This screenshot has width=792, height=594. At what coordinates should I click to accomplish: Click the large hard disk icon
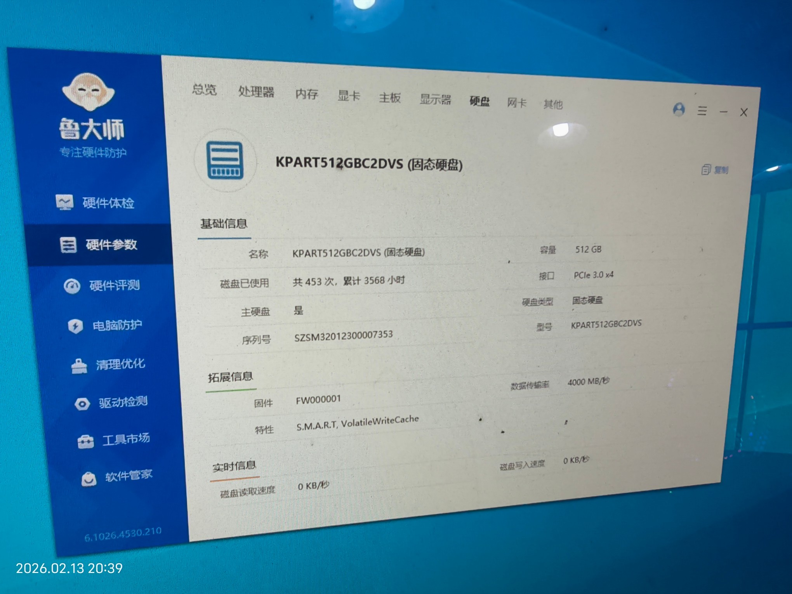tap(225, 161)
